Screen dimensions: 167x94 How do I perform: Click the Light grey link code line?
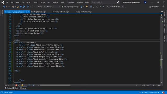coord(40,66)
